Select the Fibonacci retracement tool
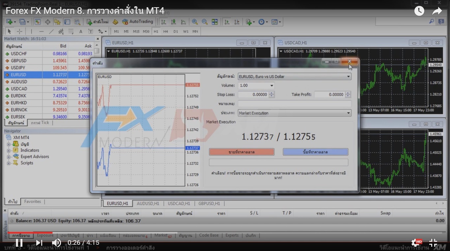450x251 pixels. click(71, 32)
